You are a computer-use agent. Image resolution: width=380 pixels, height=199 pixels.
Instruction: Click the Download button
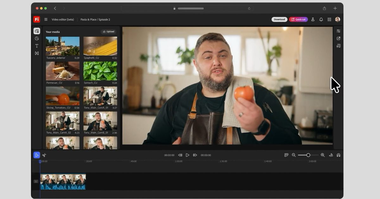[x=279, y=19]
